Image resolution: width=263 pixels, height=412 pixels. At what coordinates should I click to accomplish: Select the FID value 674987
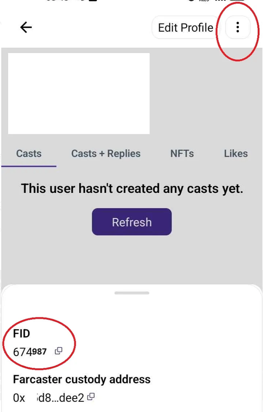click(30, 352)
